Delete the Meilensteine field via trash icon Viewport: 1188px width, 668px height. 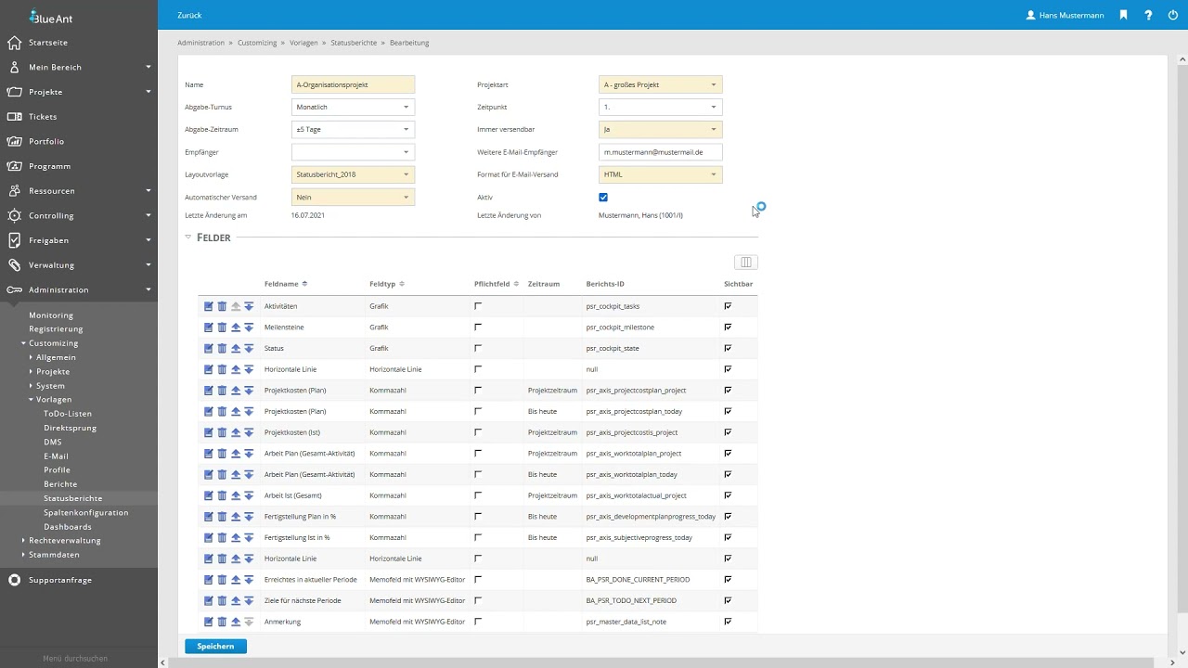(x=222, y=328)
